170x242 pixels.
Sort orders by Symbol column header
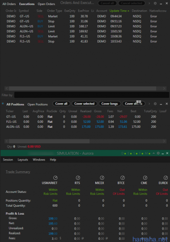click(x=24, y=11)
